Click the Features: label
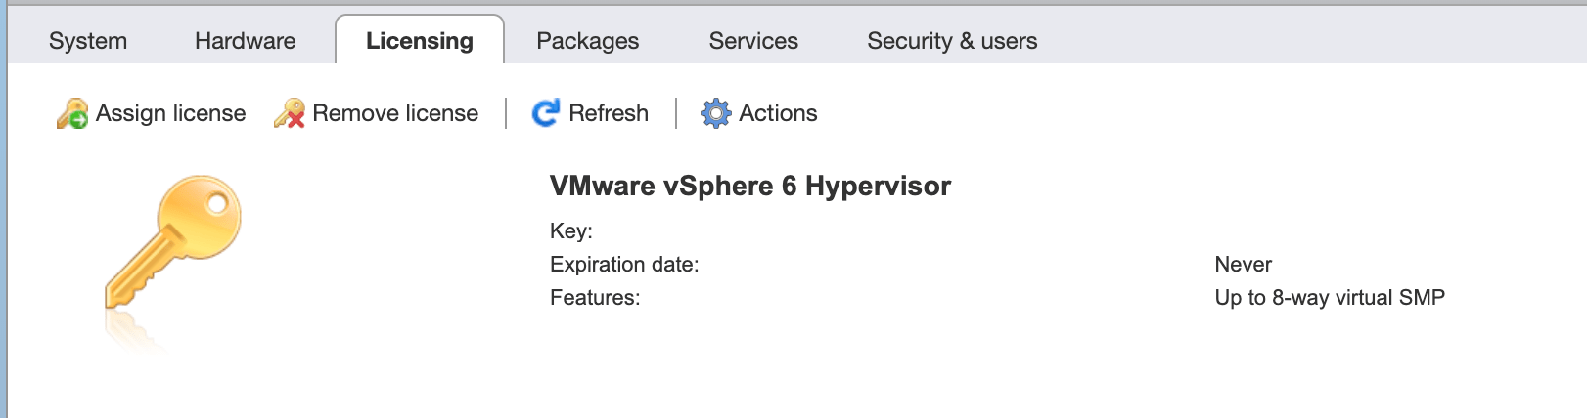Viewport: 1587px width, 418px height. click(x=595, y=298)
